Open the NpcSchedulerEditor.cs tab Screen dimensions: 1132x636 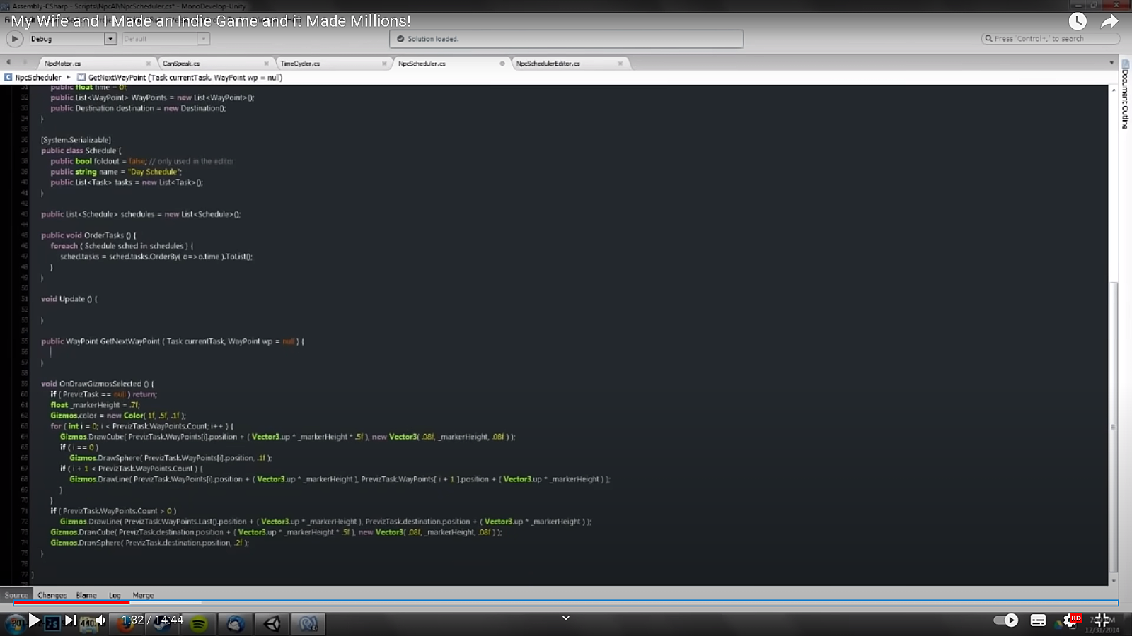(548, 64)
